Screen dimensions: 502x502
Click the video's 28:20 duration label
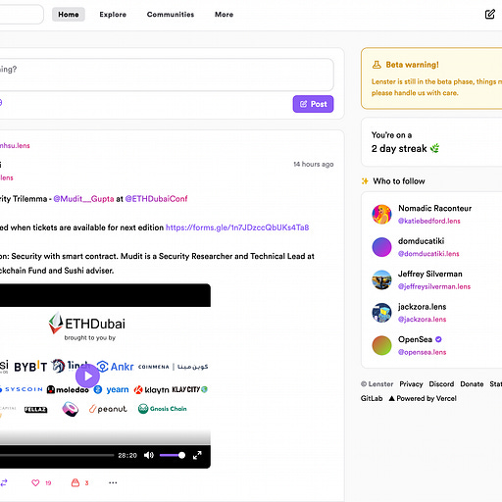click(127, 455)
